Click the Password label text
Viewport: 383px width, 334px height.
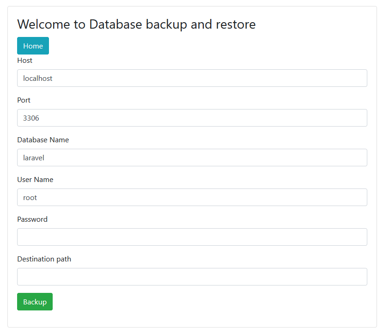point(32,219)
